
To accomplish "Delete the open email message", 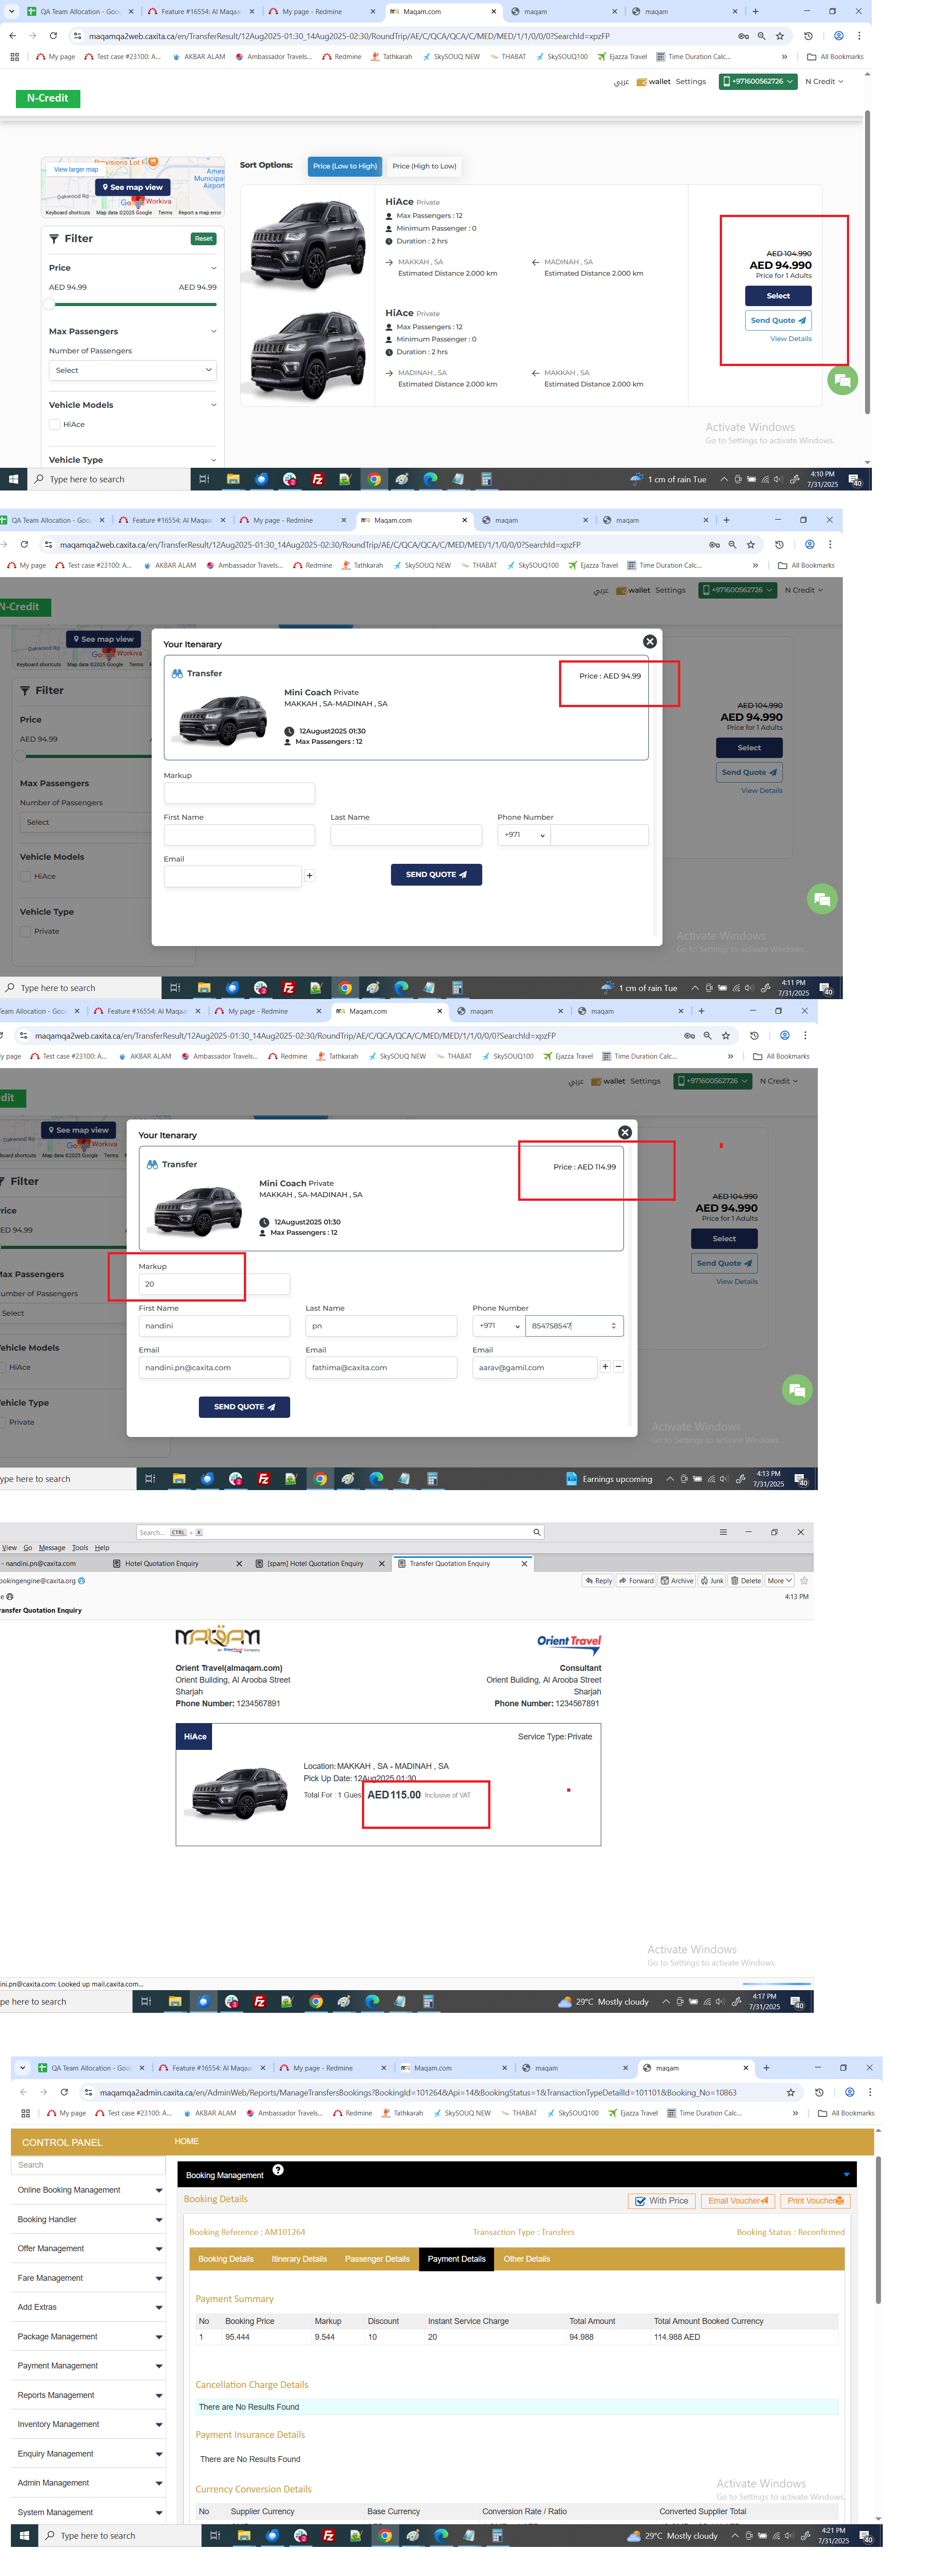I will tap(746, 1581).
